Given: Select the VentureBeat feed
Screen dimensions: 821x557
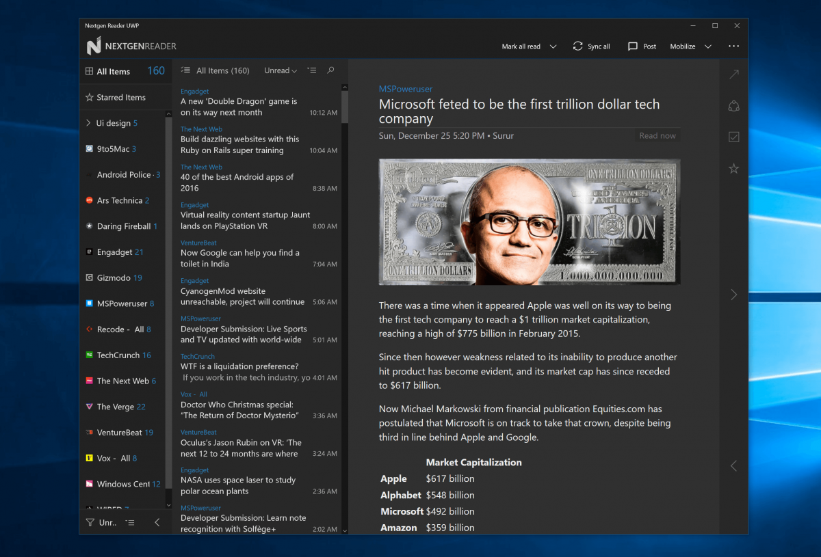Looking at the screenshot, I should pyautogui.click(x=122, y=433).
